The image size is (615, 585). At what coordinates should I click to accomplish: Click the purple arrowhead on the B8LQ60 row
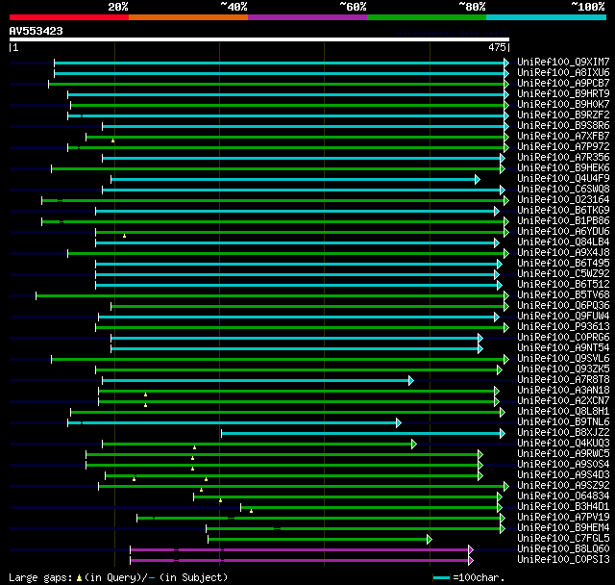click(470, 549)
